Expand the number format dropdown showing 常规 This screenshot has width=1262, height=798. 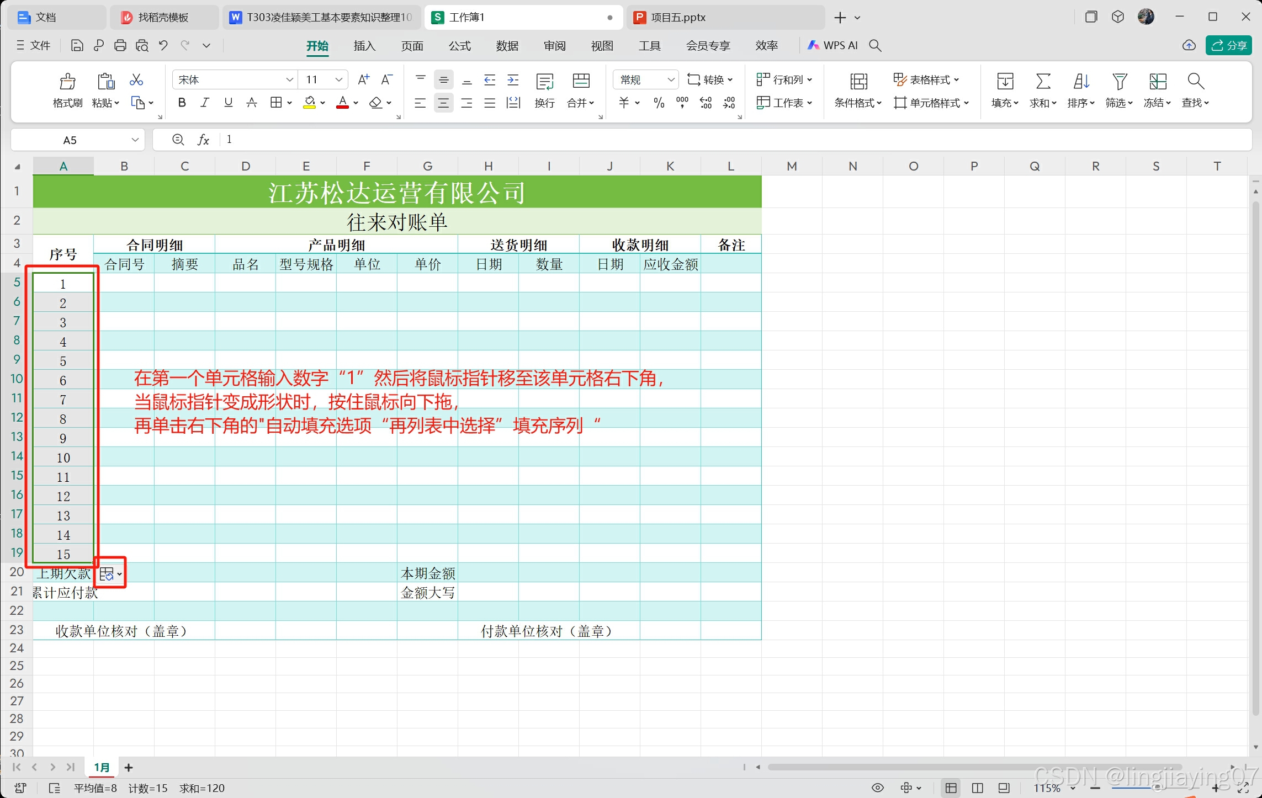tap(671, 80)
